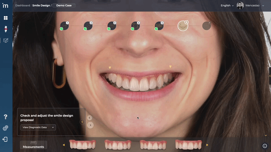Go to the next step arrow button
271x152 pixels.
point(90,125)
